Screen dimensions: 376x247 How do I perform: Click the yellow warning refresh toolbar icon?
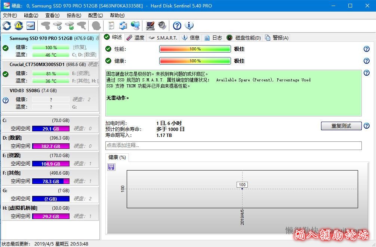click(x=19, y=26)
